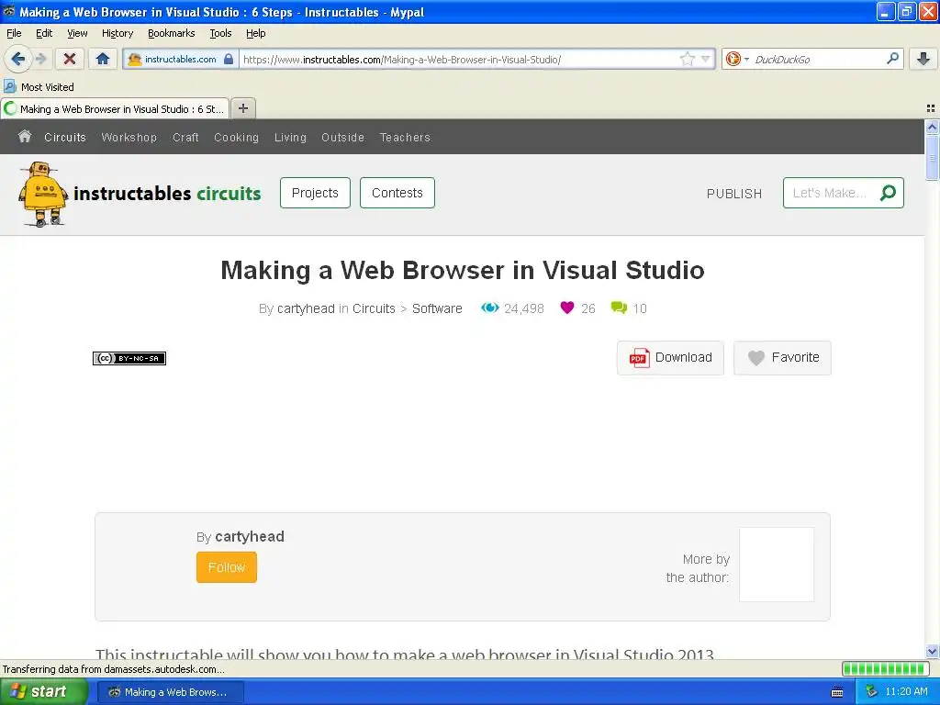Click the green search magnifier in Let's Make box
940x705 pixels.
point(888,193)
